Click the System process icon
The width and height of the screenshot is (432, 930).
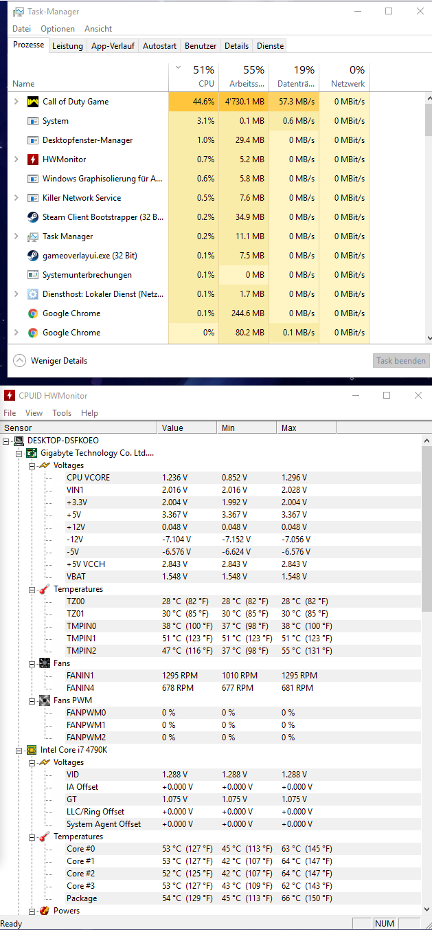pos(32,121)
